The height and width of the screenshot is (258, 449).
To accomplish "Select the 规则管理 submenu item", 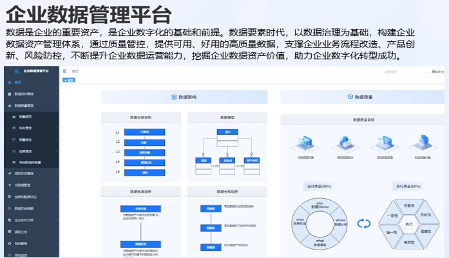I will [x=32, y=128].
